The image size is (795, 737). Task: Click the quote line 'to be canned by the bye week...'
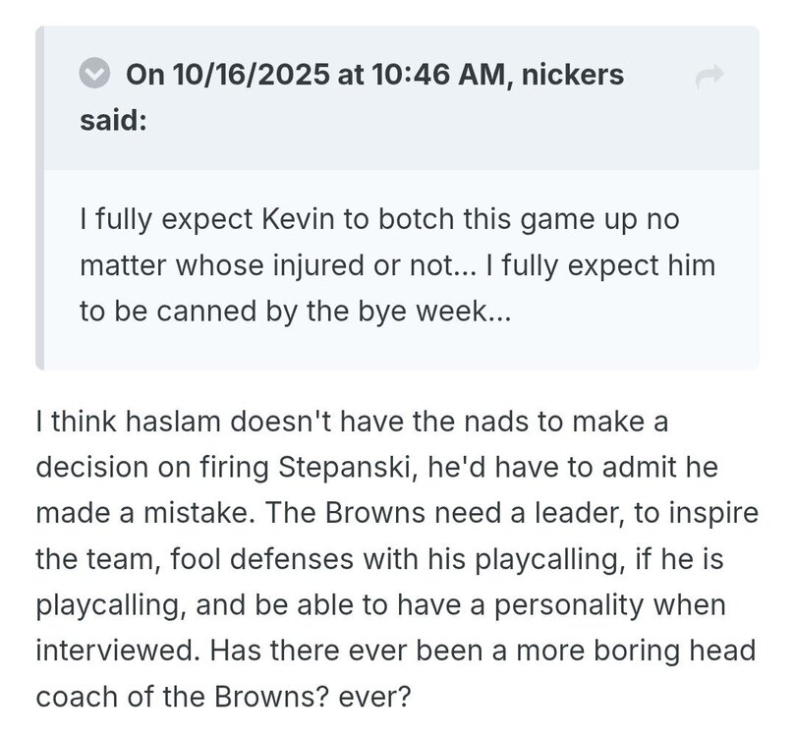click(x=296, y=311)
